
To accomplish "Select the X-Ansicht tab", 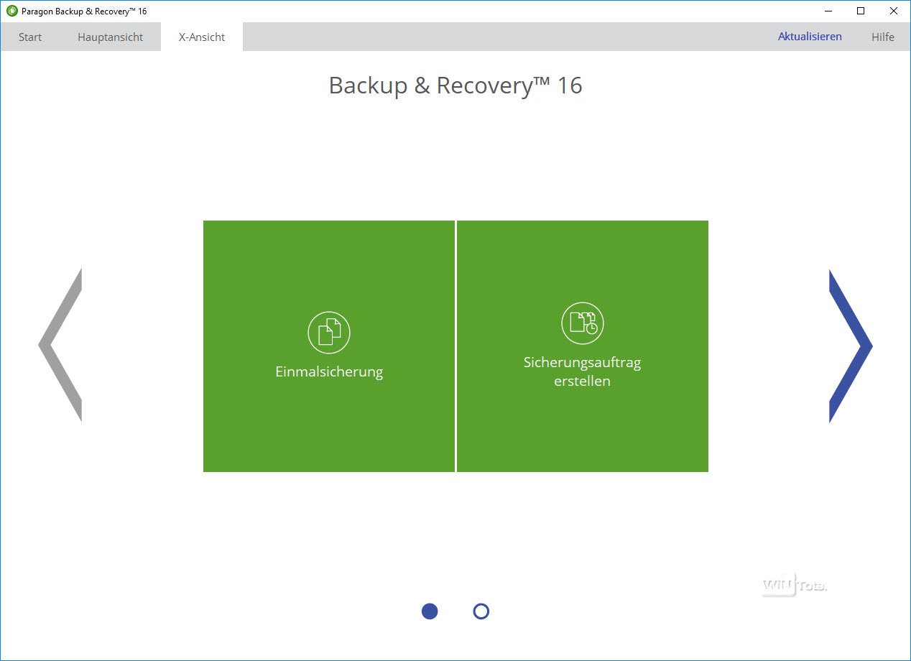I will (x=202, y=37).
